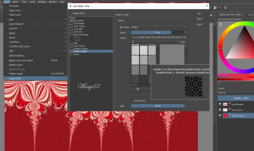
Task: Choose Flatten Layer from Layer menu
Action: pos(16,65)
